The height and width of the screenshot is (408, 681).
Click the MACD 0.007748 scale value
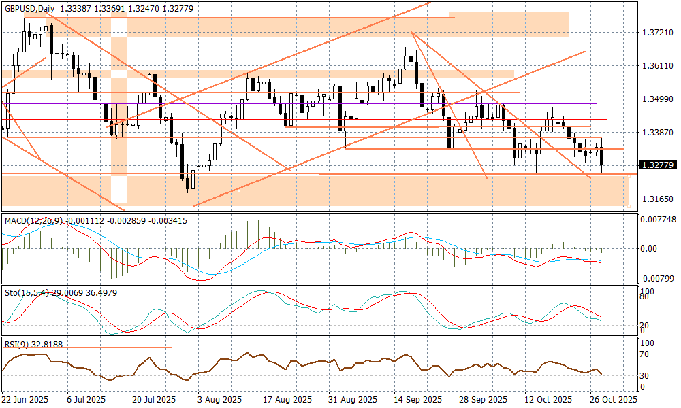659,220
